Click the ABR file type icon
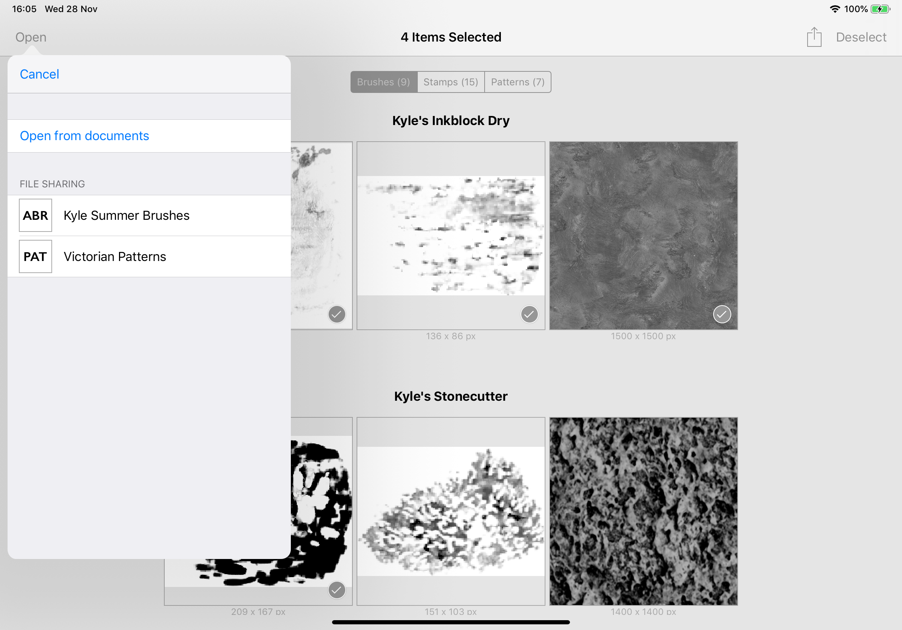Screen dimensions: 902x630 point(36,215)
